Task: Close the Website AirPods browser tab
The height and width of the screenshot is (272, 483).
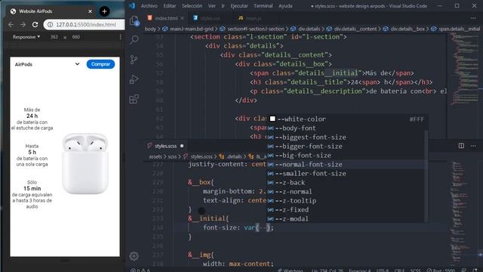Action: click(x=90, y=11)
